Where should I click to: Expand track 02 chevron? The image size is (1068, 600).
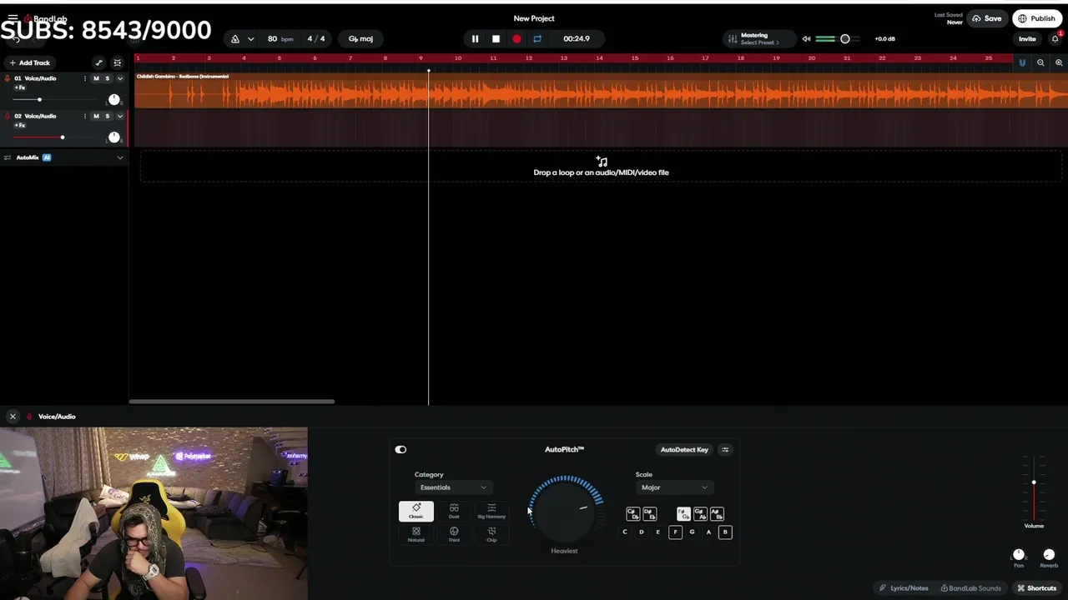click(119, 116)
